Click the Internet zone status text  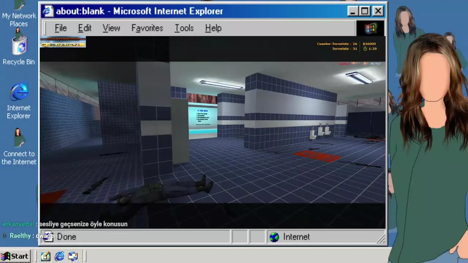(297, 237)
